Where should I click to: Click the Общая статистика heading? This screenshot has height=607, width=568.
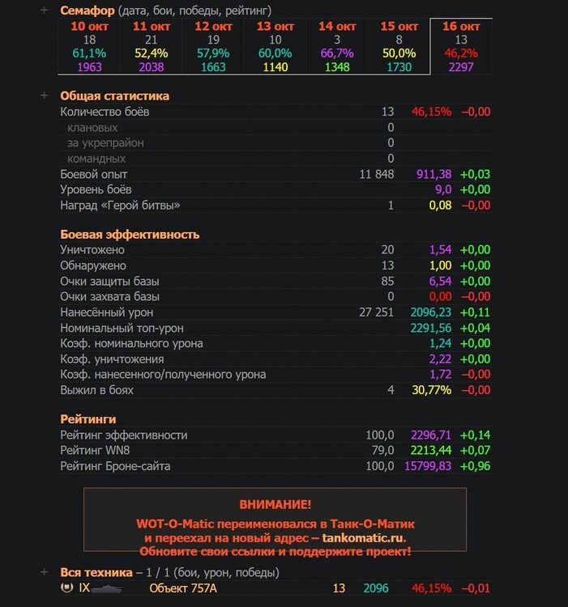pyautogui.click(x=115, y=96)
